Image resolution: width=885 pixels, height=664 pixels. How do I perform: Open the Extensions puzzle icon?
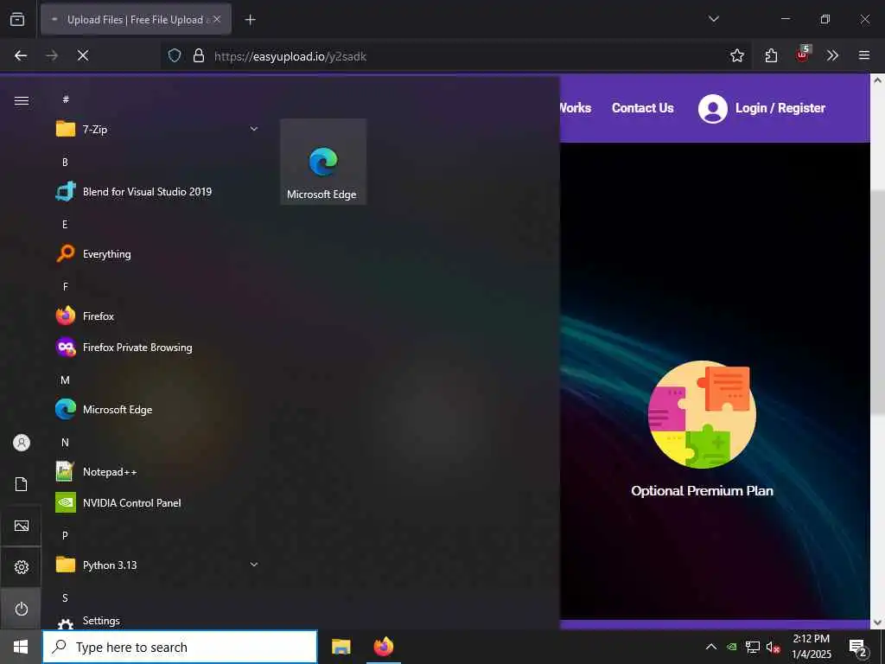771,55
